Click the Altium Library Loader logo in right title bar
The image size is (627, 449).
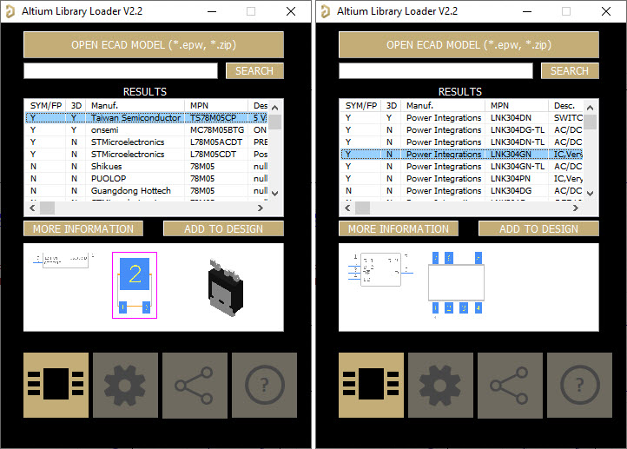click(x=325, y=11)
